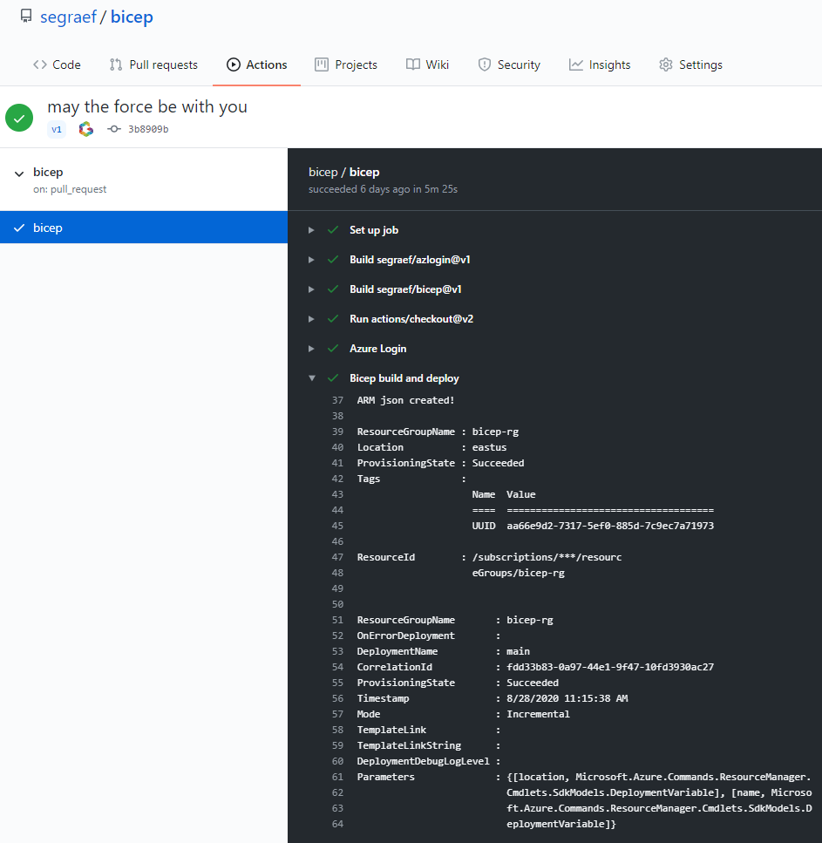Expand the Run actions/checkout@v2 step
This screenshot has width=822, height=843.
(311, 319)
